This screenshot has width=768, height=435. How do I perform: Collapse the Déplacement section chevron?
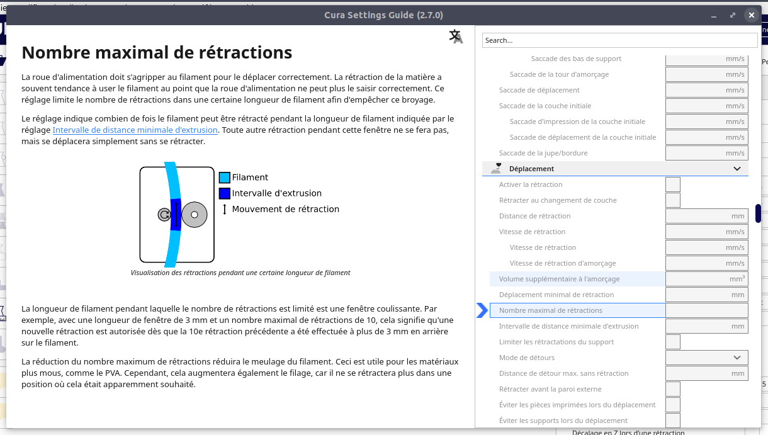coord(737,169)
